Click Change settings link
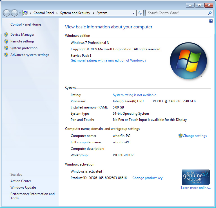 [195, 136]
